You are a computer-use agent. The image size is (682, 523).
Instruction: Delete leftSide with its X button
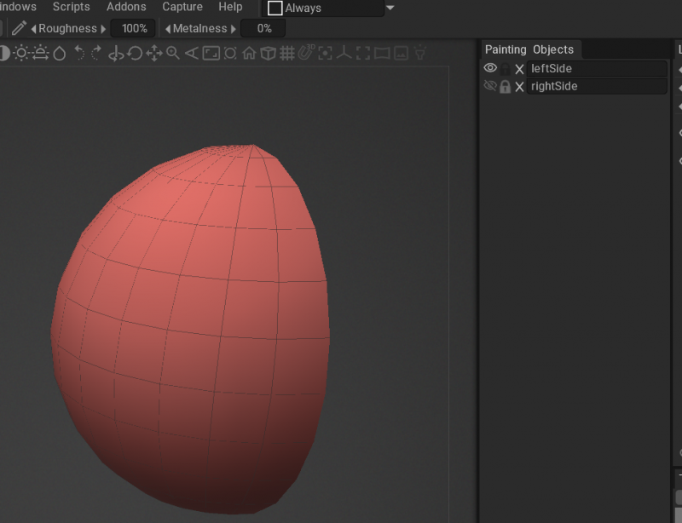[x=519, y=69]
